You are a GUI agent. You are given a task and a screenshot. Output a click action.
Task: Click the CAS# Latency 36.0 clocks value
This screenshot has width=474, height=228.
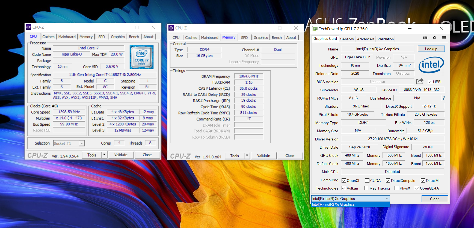249,88
